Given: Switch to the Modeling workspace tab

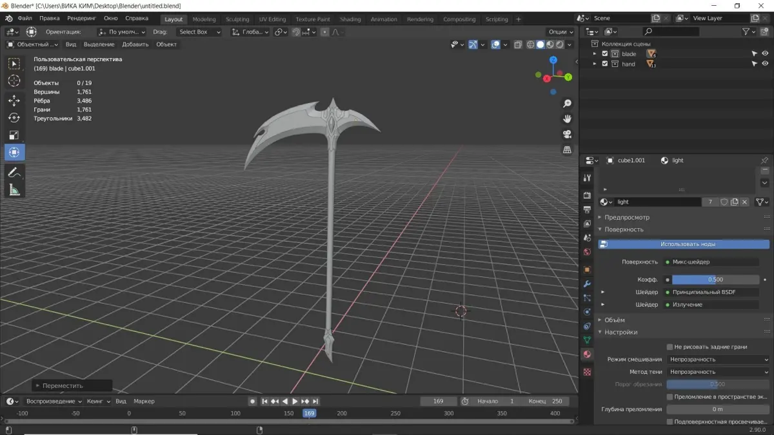Looking at the screenshot, I should 204,19.
